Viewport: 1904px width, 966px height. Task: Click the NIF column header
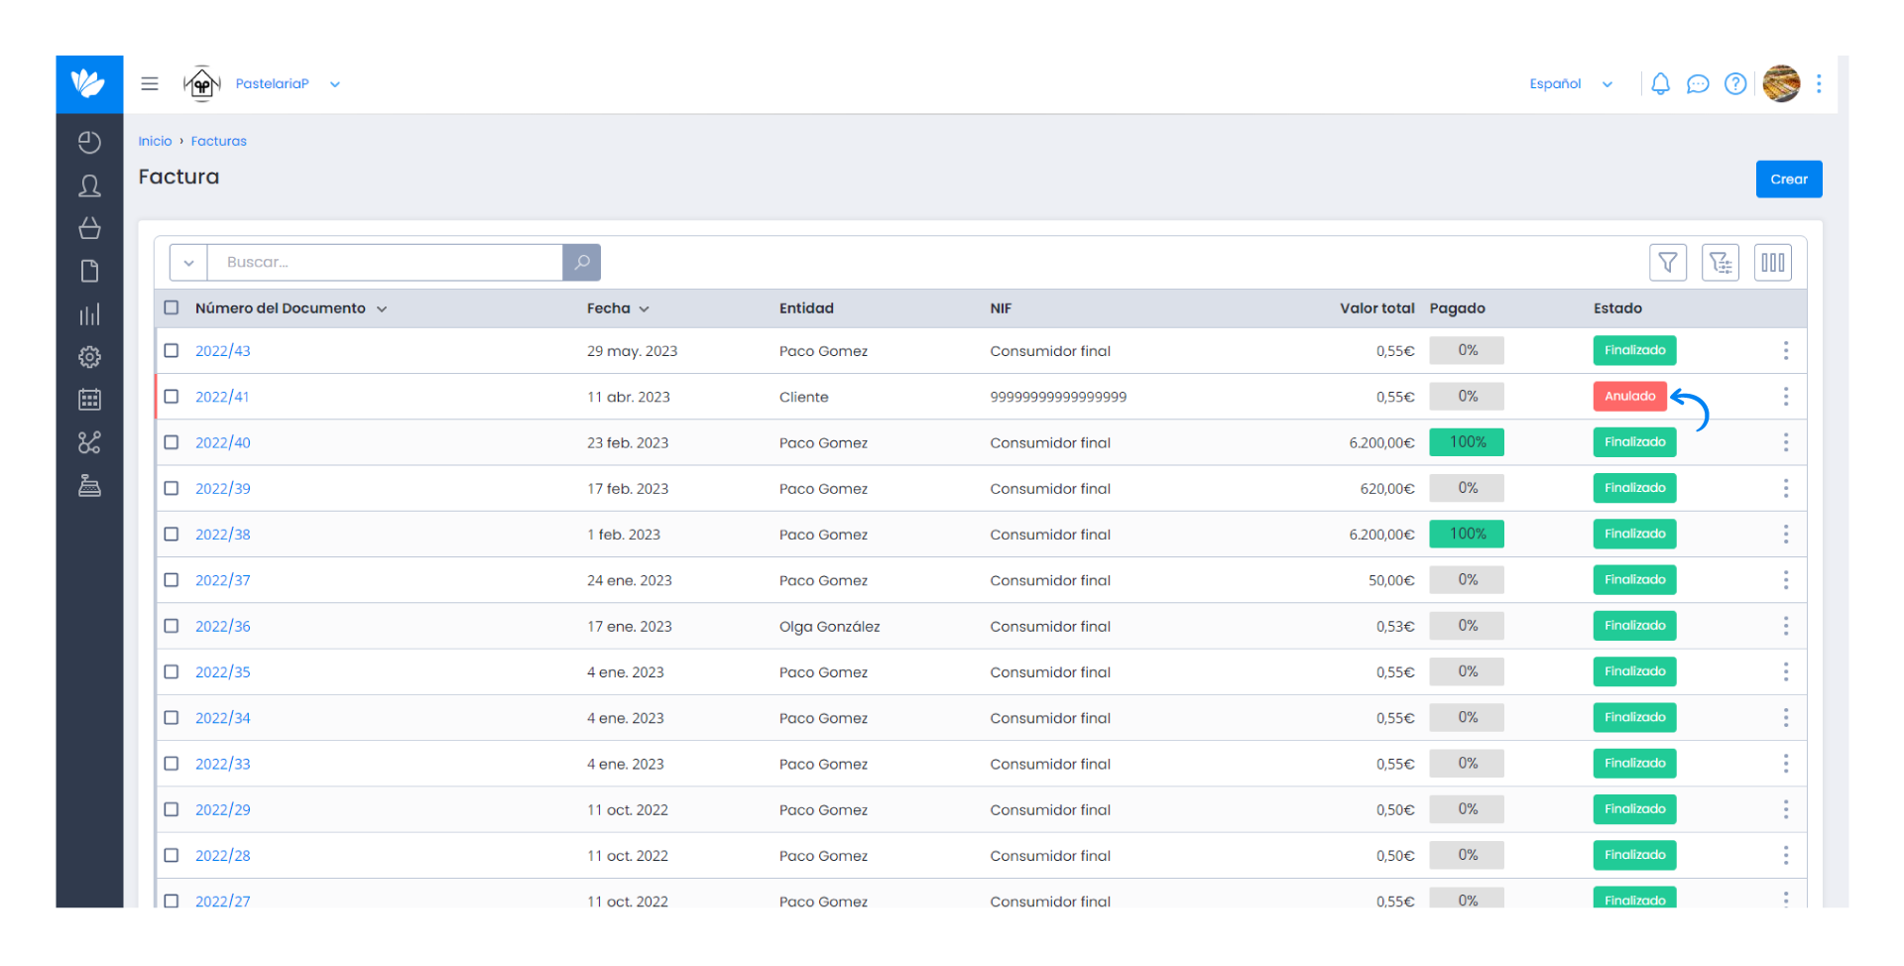pyautogui.click(x=1001, y=308)
